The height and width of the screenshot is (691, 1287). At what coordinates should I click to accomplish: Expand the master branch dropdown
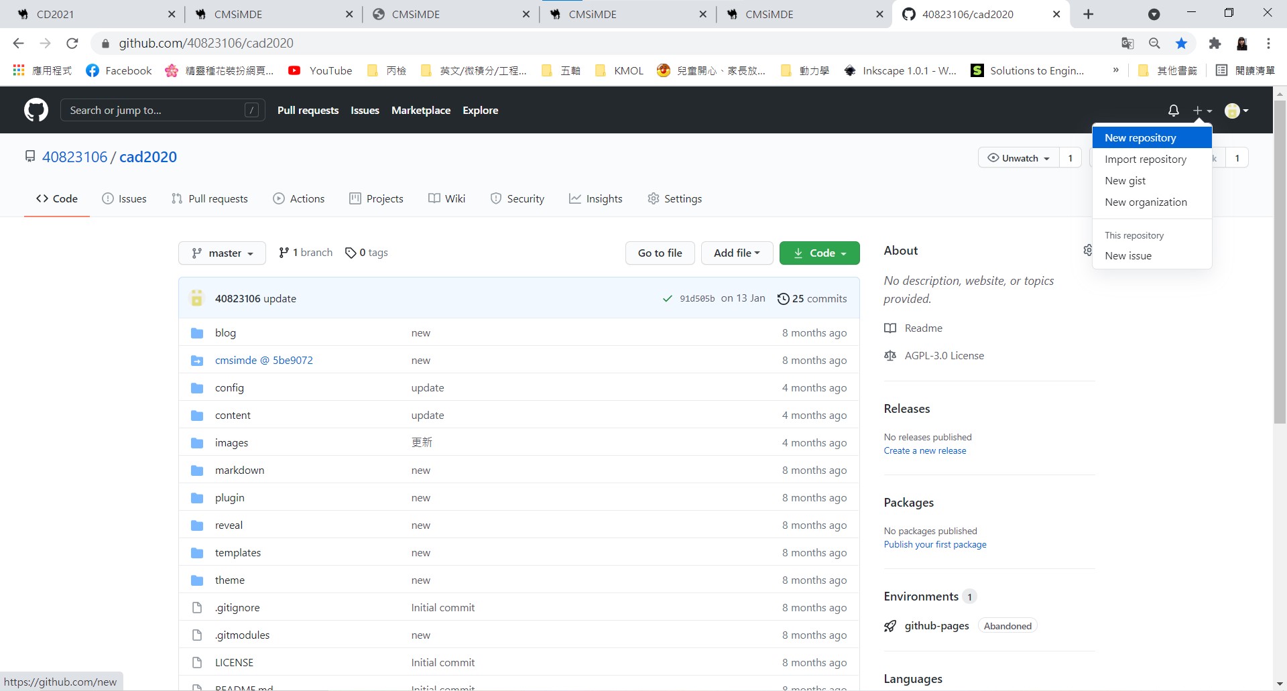[x=222, y=253]
